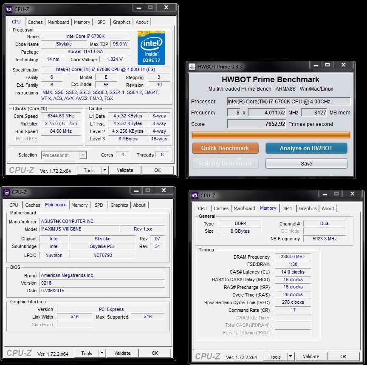
Task: Click CAS# Latency value 14.0 clocks
Action: pyautogui.click(x=293, y=272)
